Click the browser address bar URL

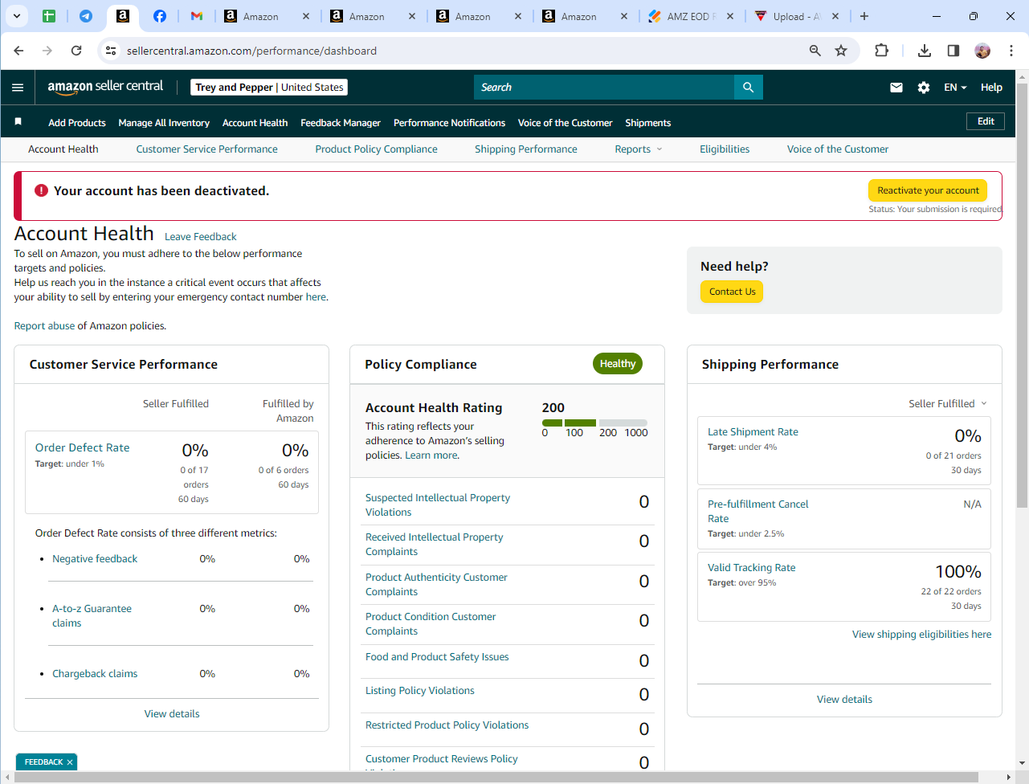tap(251, 51)
